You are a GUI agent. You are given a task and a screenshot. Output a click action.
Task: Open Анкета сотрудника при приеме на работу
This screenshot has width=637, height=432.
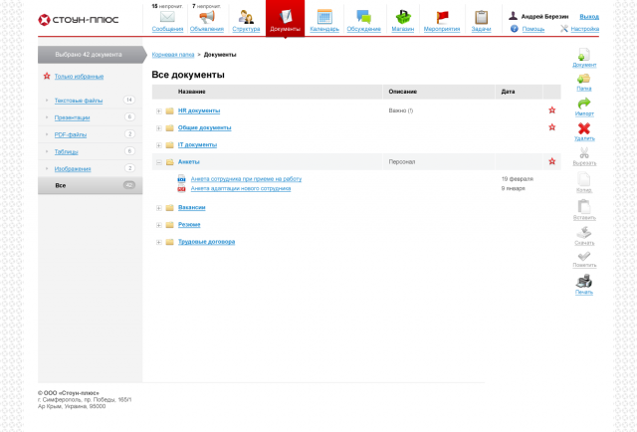(x=246, y=179)
